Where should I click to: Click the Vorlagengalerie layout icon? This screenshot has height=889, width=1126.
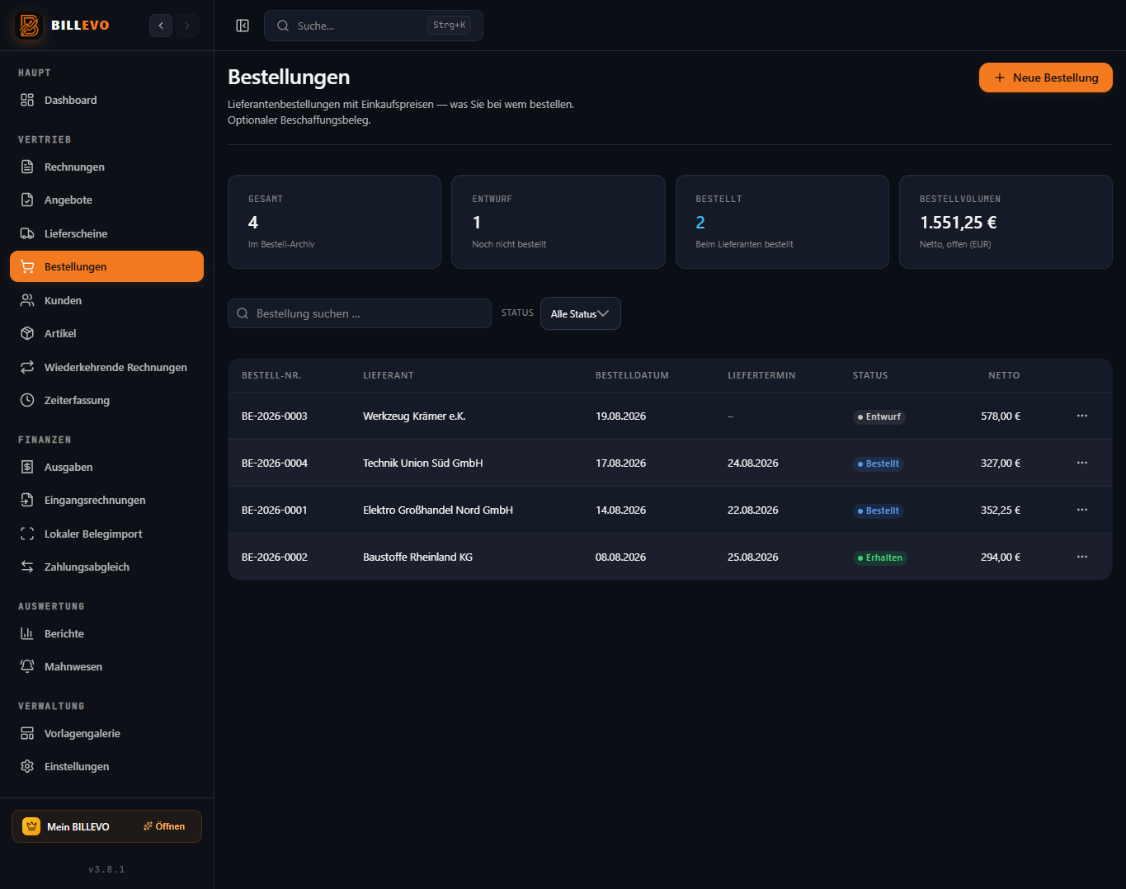27,733
